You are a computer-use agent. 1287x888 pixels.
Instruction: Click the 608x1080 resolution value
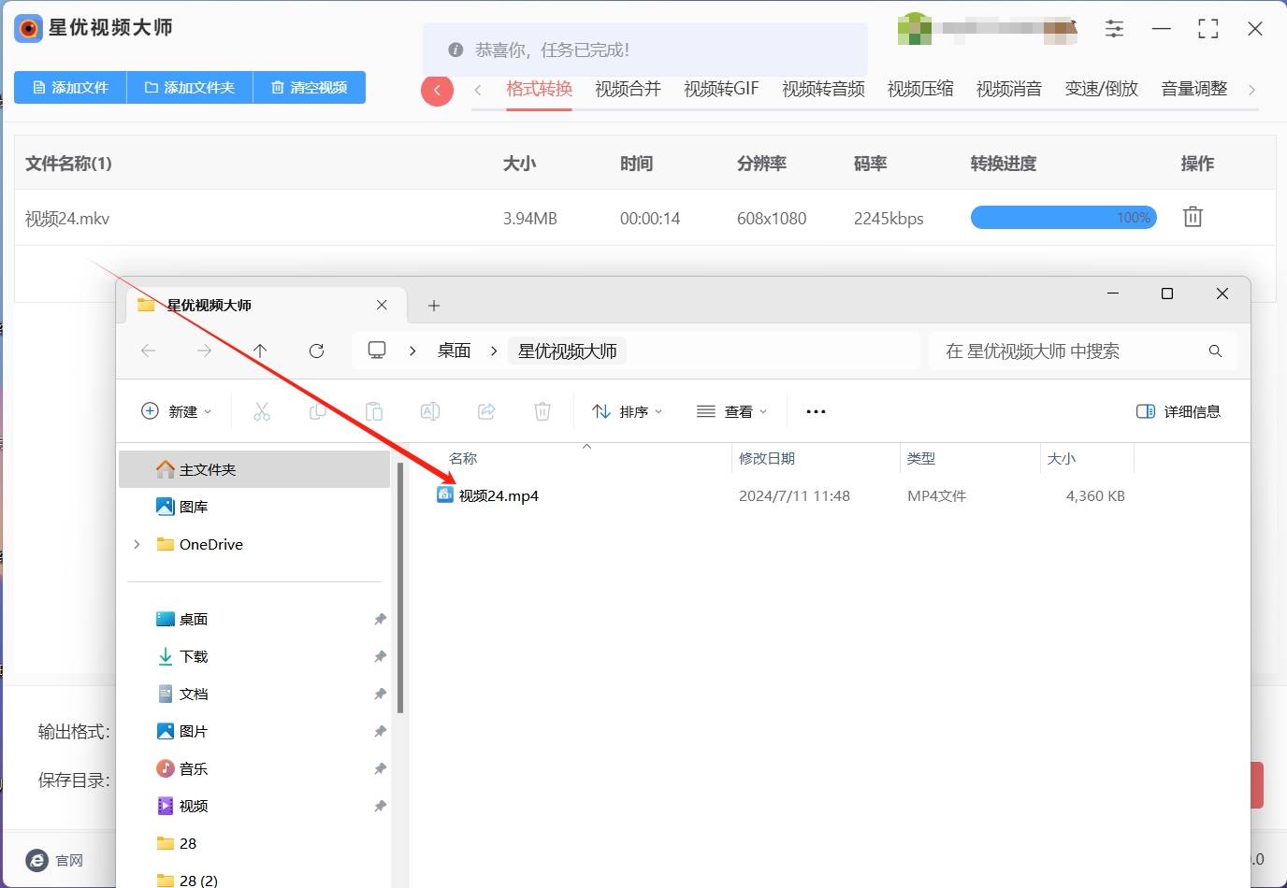coord(772,219)
